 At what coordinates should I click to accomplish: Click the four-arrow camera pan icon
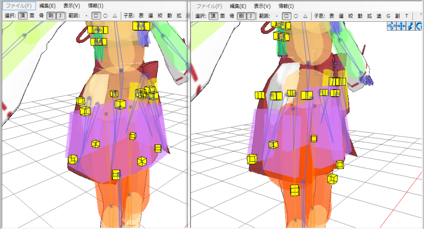click(x=401, y=26)
